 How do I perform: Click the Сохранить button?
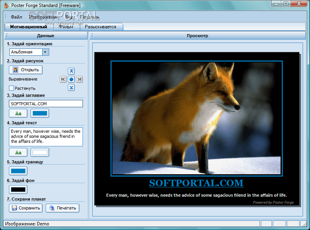(x=26, y=208)
